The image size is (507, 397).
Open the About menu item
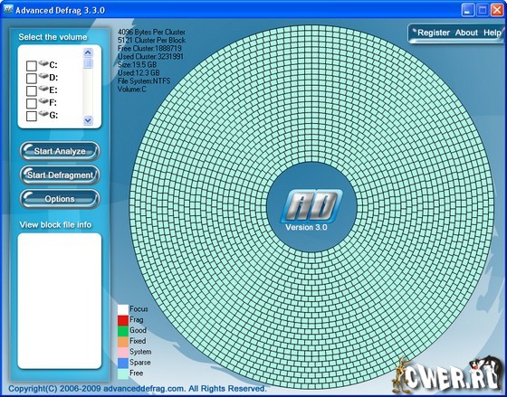466,33
